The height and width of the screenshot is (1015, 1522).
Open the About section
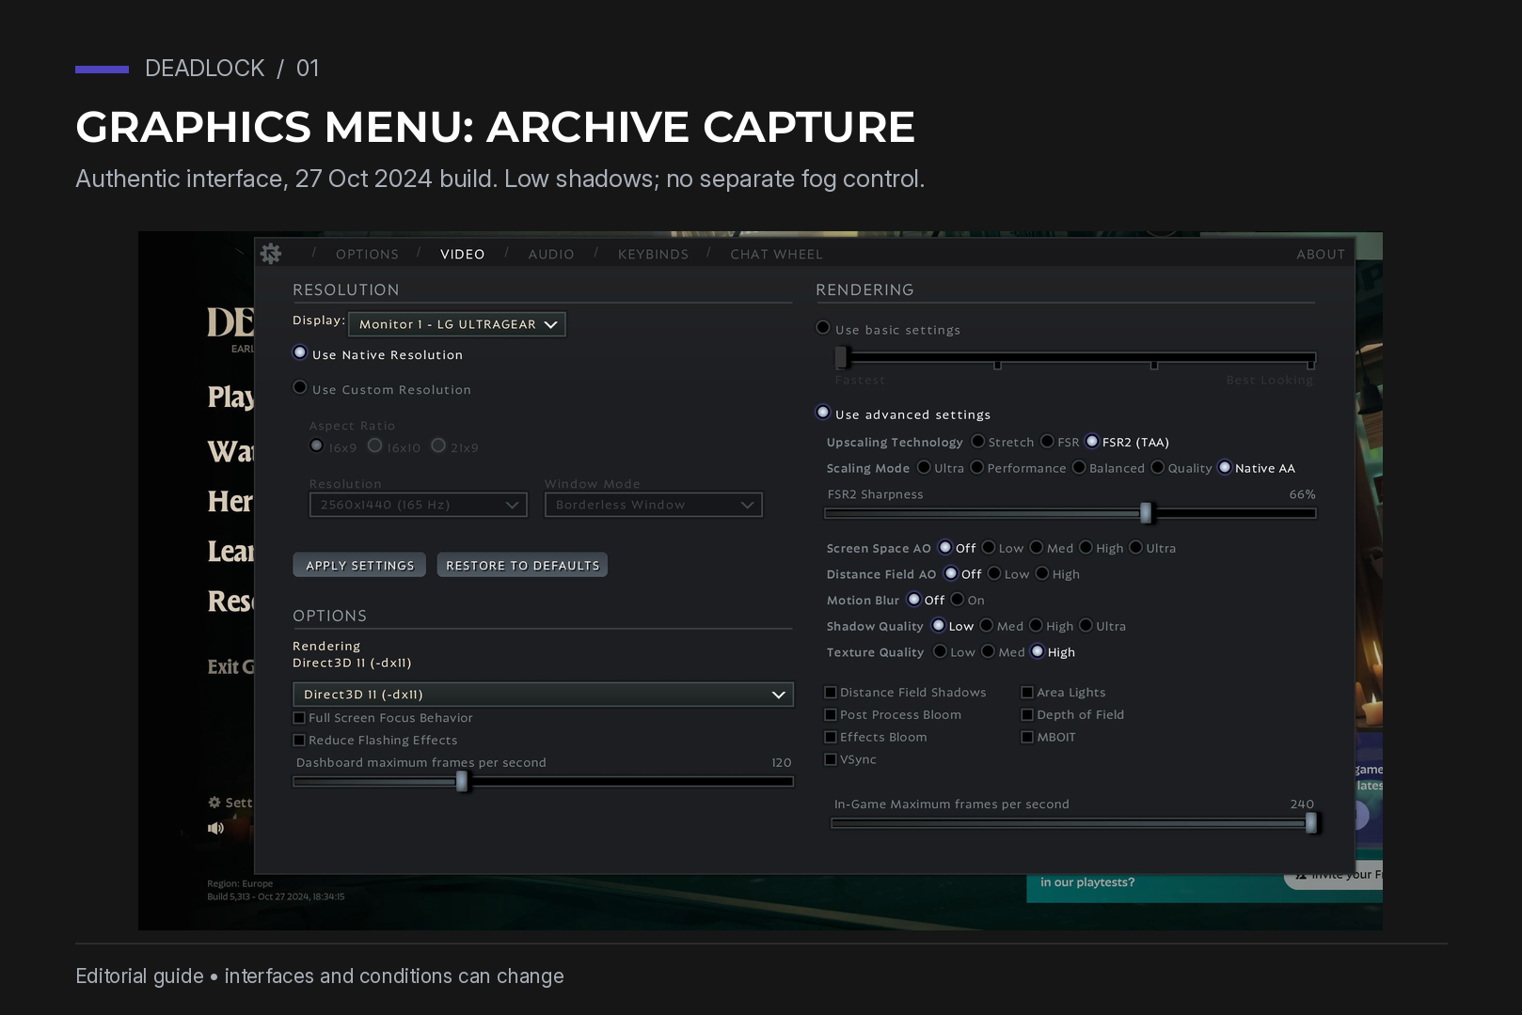1321,255
